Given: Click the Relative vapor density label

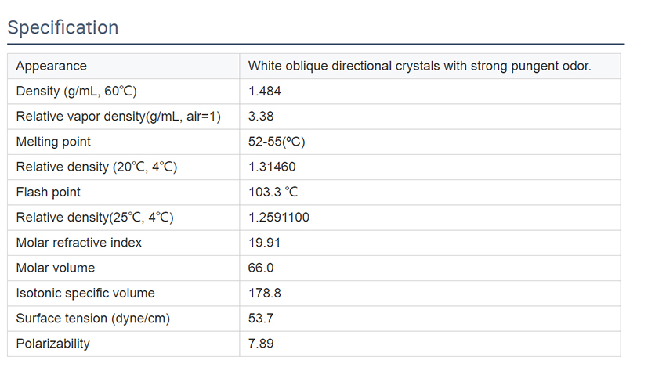Looking at the screenshot, I should (x=118, y=117).
